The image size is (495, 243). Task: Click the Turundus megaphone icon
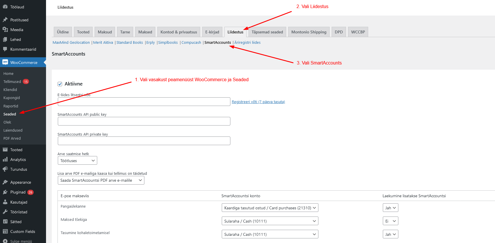point(5,169)
